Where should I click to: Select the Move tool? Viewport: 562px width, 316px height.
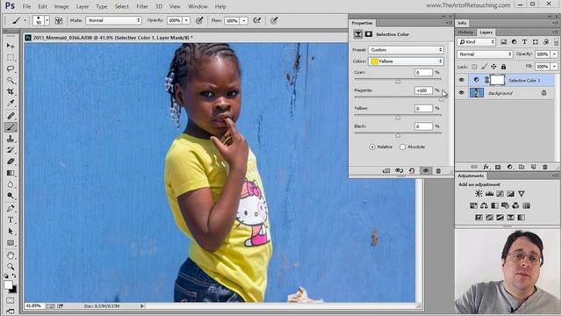click(11, 46)
